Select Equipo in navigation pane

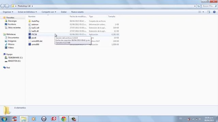click(9, 54)
